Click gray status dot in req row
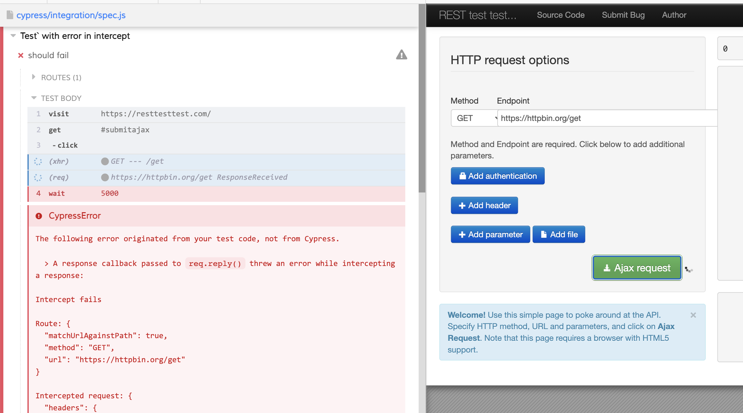 coord(105,177)
